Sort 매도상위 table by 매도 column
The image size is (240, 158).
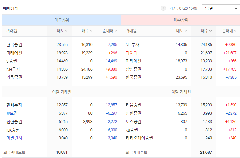pyautogui.click(x=62, y=31)
